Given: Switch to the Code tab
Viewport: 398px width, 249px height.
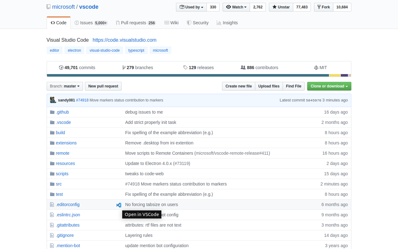Looking at the screenshot, I should [58, 23].
